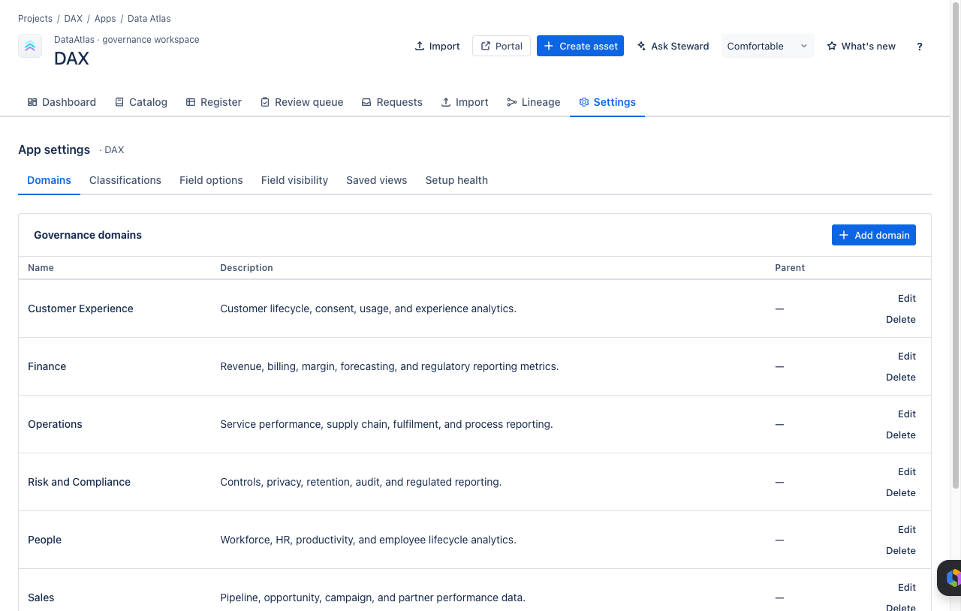Viewport: 961px width, 611px height.
Task: Select the Settings tab
Action: tap(607, 102)
